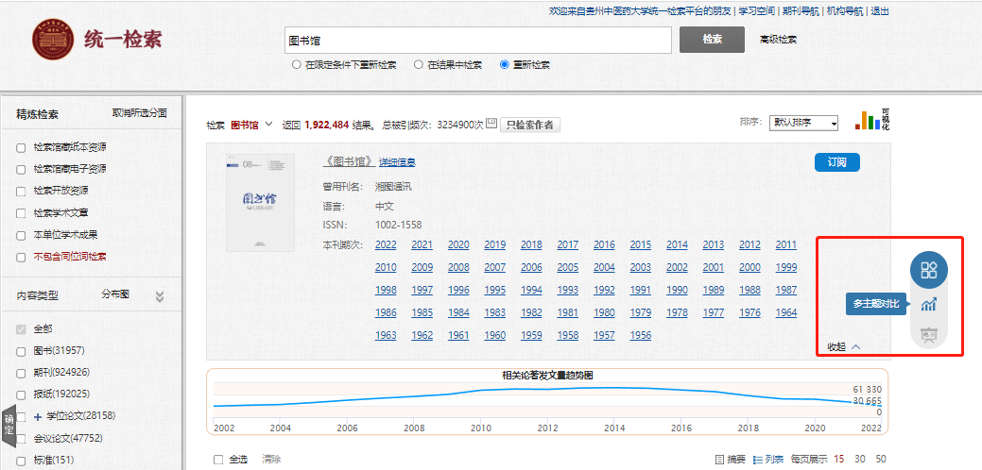Image resolution: width=982 pixels, height=470 pixels.
Task: Expand the 内容类型 double-chevron
Action: point(160,295)
